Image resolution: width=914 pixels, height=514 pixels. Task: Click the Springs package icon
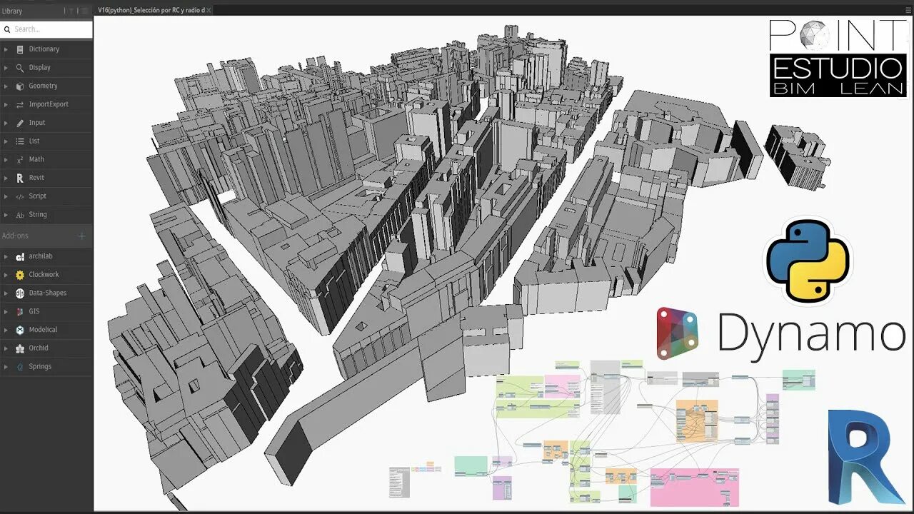coord(20,366)
